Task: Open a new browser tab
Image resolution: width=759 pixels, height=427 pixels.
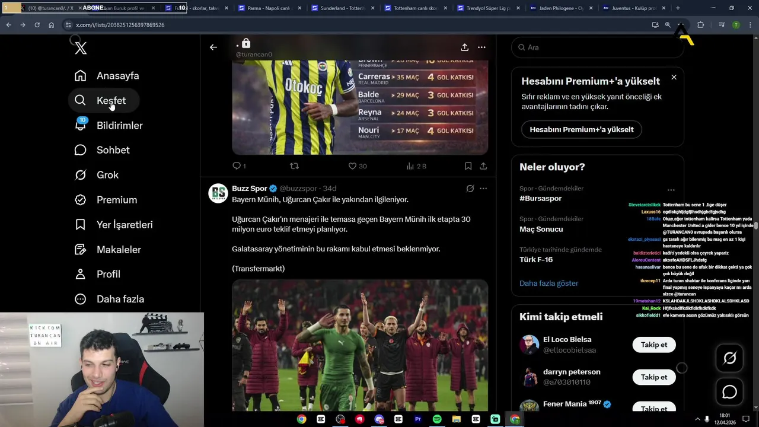Action: click(678, 8)
